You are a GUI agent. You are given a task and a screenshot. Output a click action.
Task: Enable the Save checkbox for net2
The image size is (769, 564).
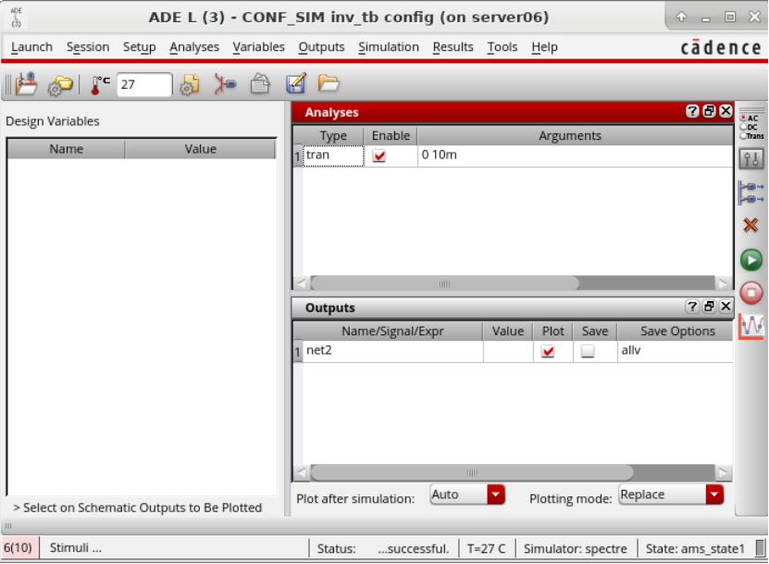(587, 352)
